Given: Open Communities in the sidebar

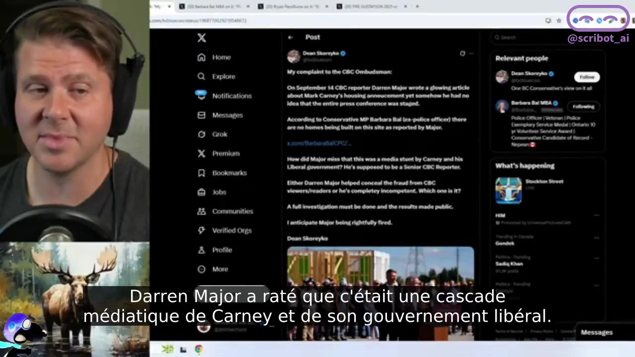Looking at the screenshot, I should point(225,211).
